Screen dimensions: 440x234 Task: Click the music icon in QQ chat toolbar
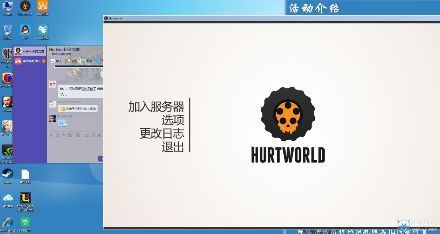pos(92,135)
